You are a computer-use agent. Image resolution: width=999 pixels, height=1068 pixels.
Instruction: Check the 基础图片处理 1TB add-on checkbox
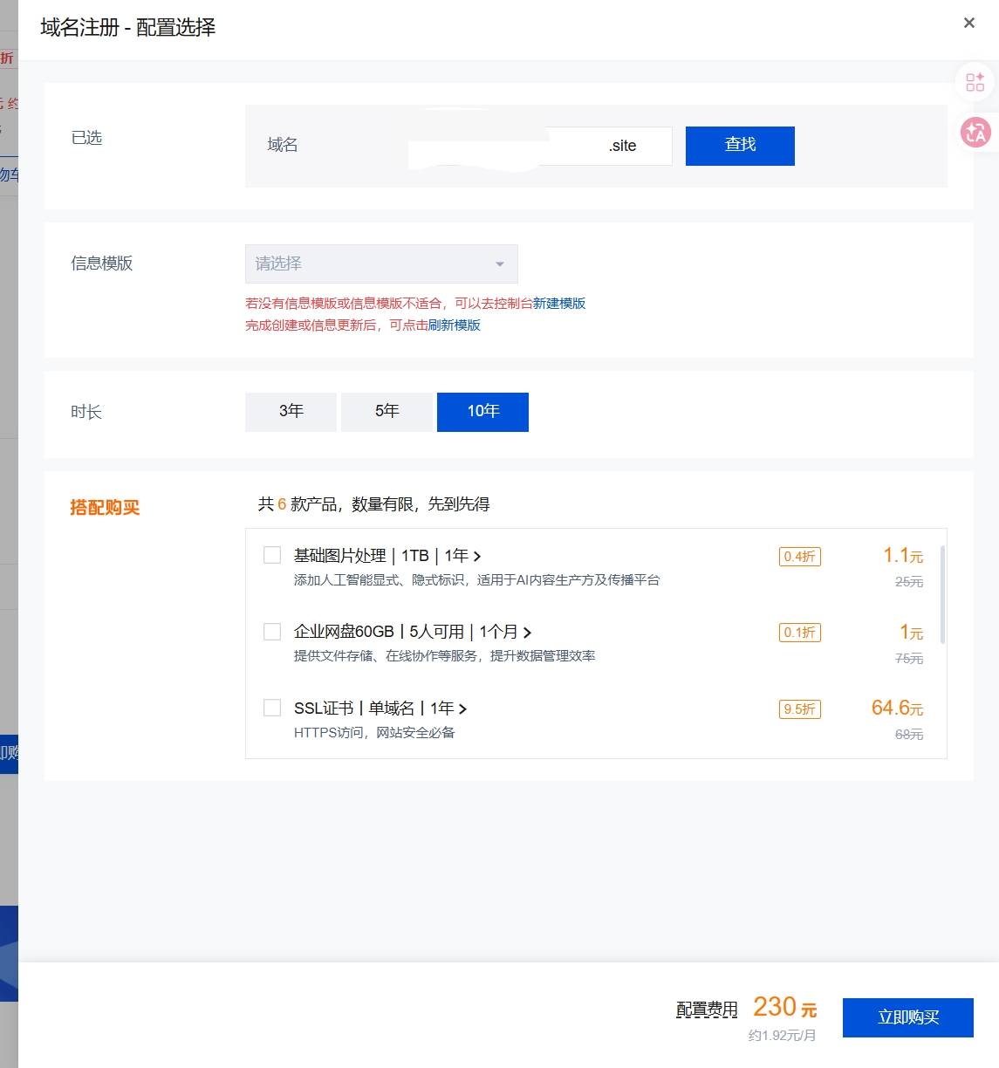coord(272,555)
